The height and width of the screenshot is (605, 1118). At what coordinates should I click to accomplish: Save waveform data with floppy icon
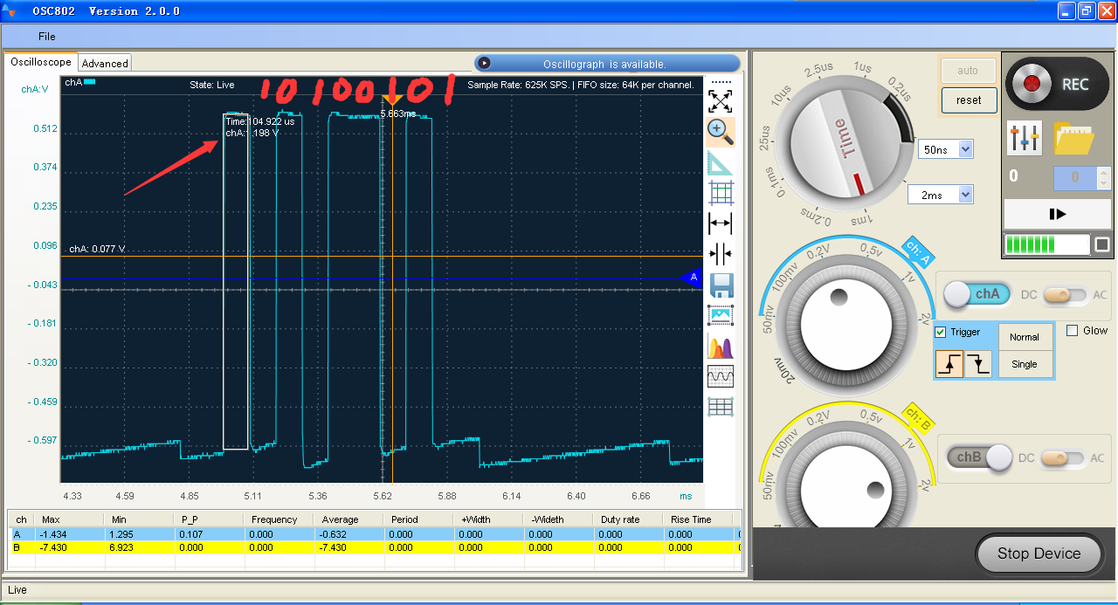pyautogui.click(x=721, y=285)
